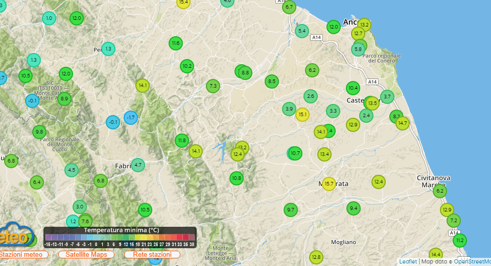Click the -1.7 temperature station marker
The image size is (491, 266).
pyautogui.click(x=131, y=118)
